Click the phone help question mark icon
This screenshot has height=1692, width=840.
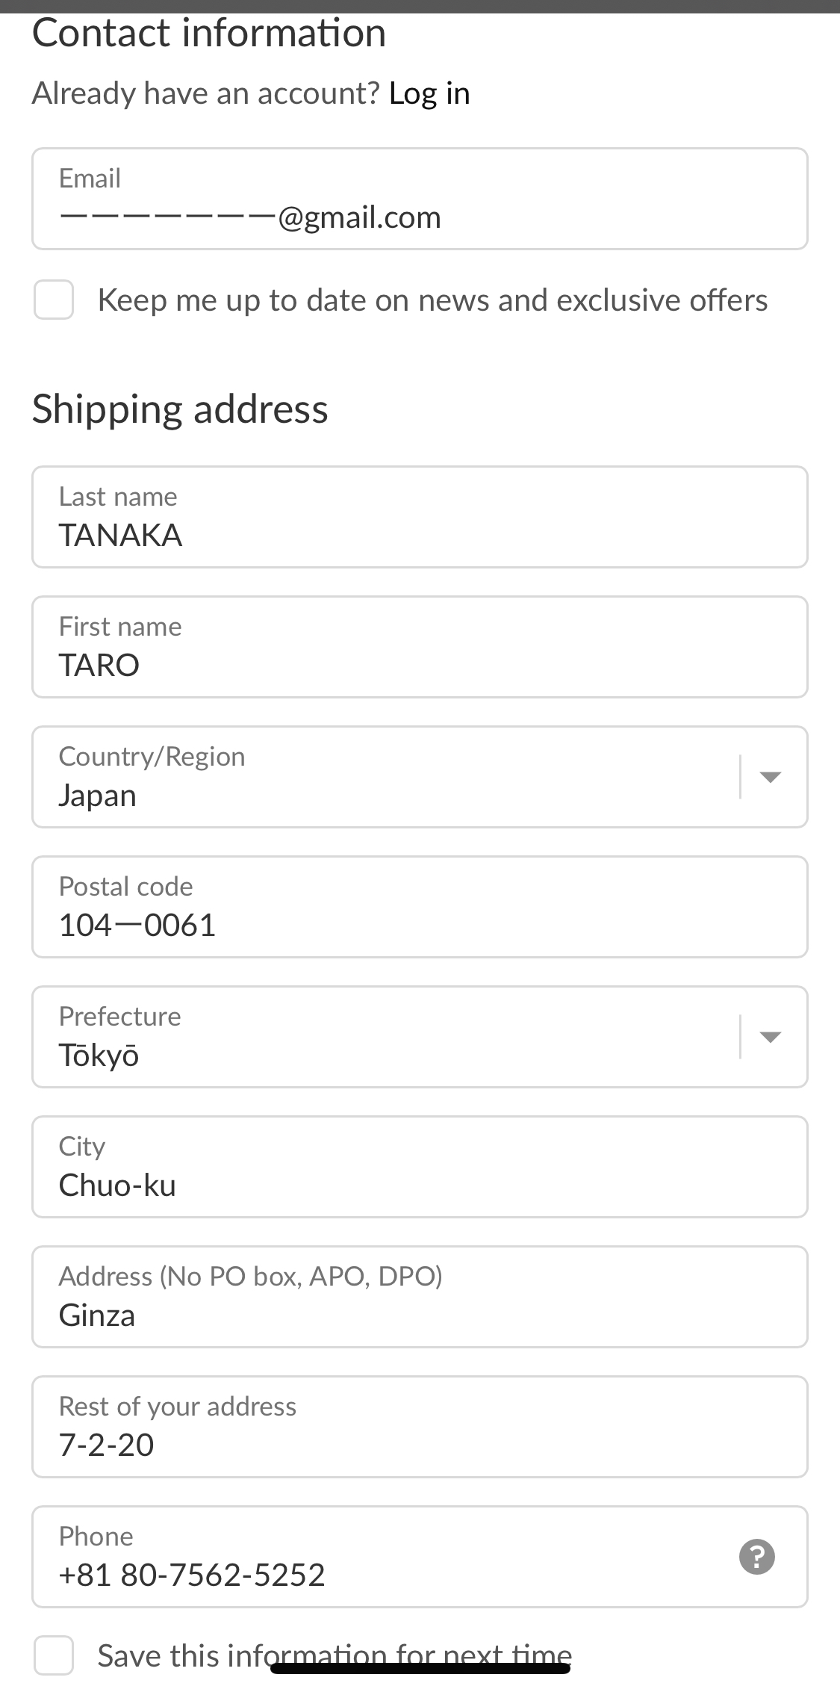tap(756, 1558)
